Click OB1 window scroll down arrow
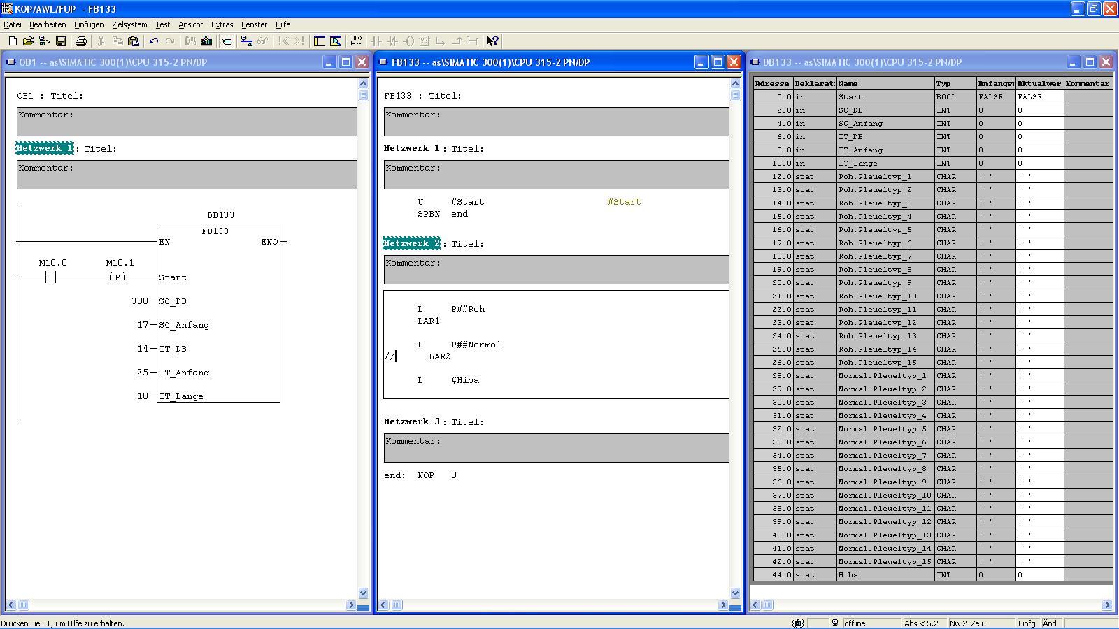The image size is (1119, 629). (x=363, y=593)
